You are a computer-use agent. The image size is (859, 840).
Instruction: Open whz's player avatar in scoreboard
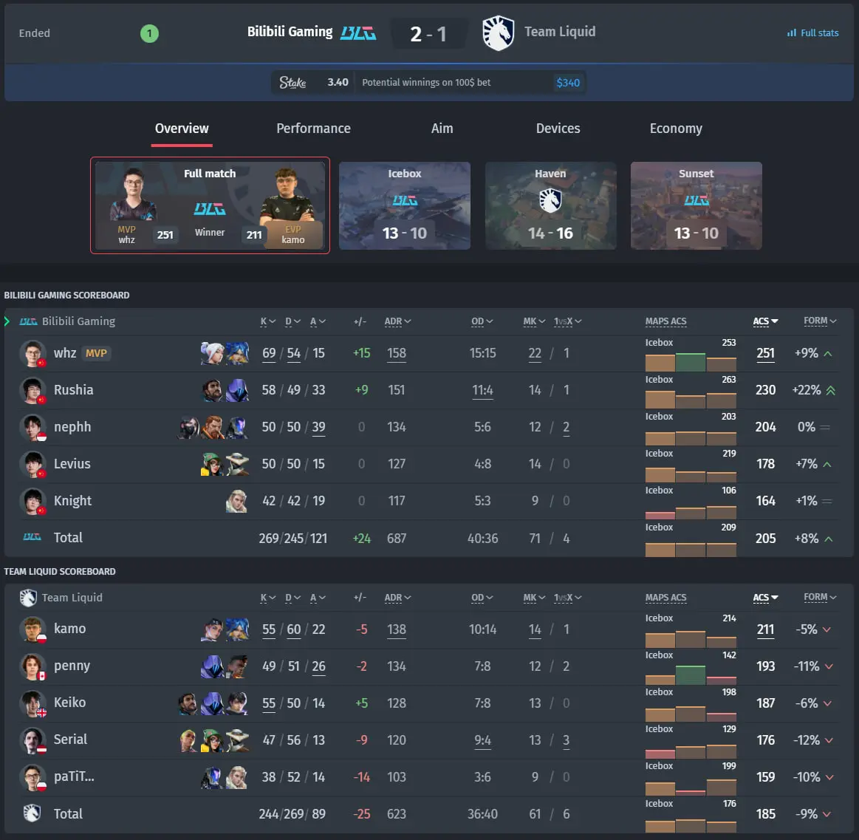[x=32, y=353]
